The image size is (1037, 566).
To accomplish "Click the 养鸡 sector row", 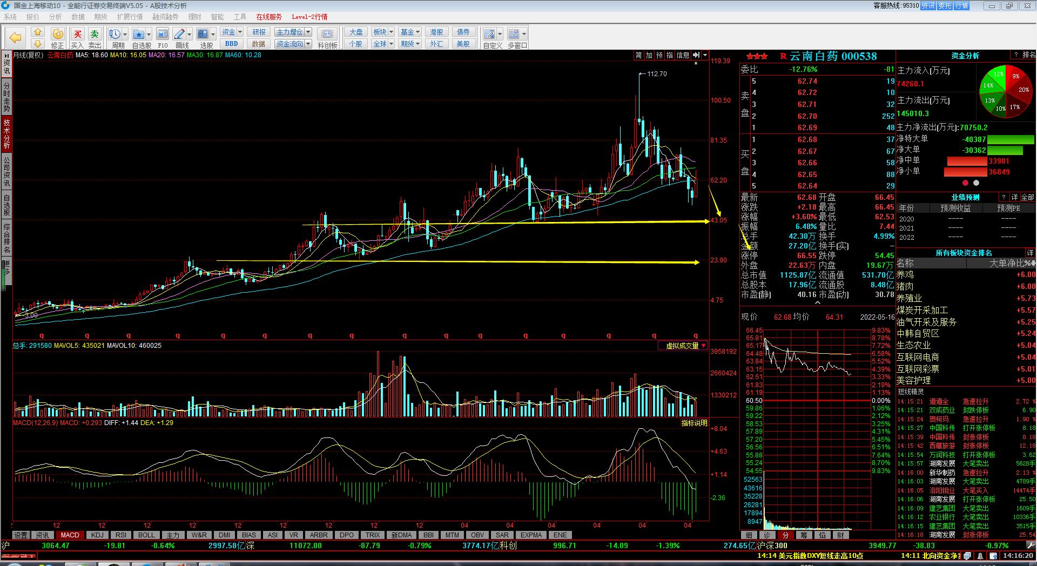I will (966, 274).
